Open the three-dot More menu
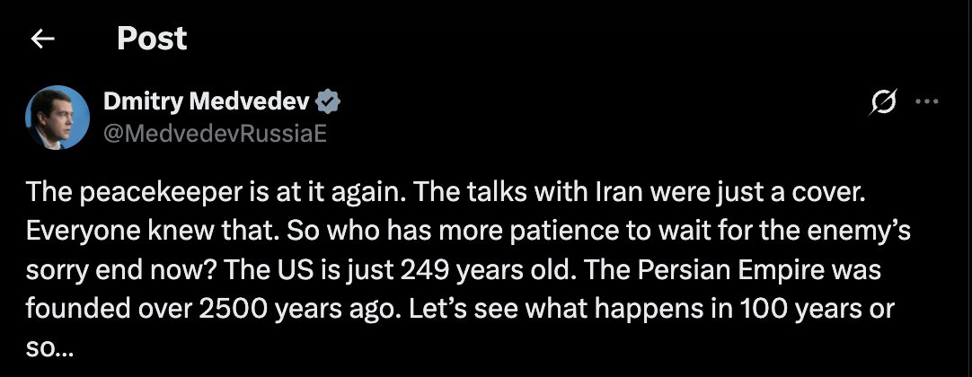 pos(926,102)
